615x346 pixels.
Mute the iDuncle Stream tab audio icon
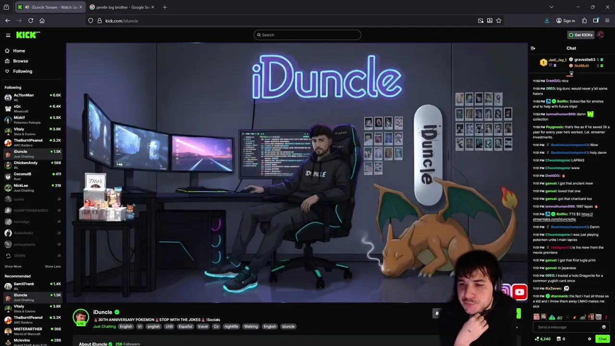pos(27,7)
